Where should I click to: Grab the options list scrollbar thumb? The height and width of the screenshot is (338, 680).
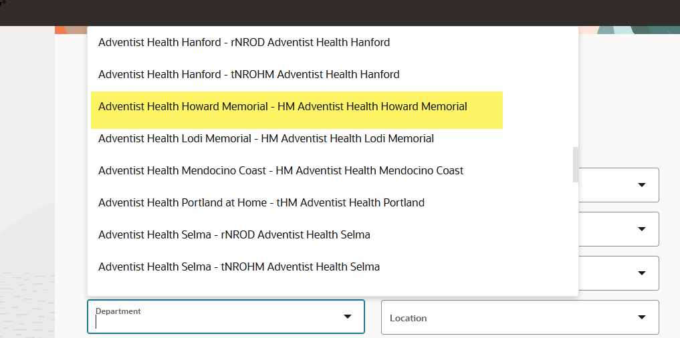tap(576, 164)
